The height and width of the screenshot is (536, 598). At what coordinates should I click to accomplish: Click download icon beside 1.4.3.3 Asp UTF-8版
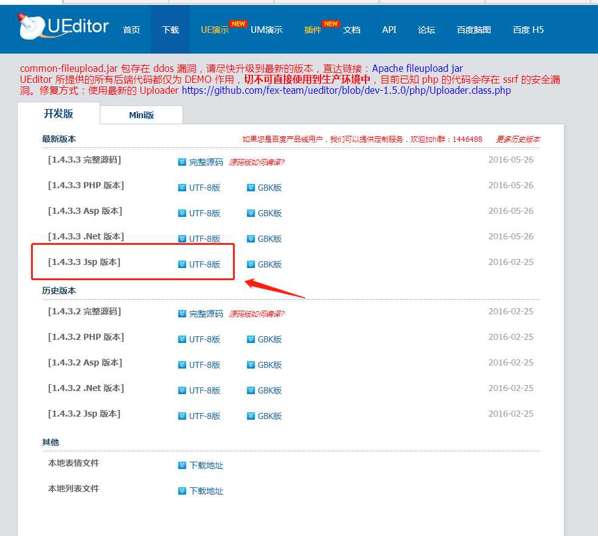[182, 213]
